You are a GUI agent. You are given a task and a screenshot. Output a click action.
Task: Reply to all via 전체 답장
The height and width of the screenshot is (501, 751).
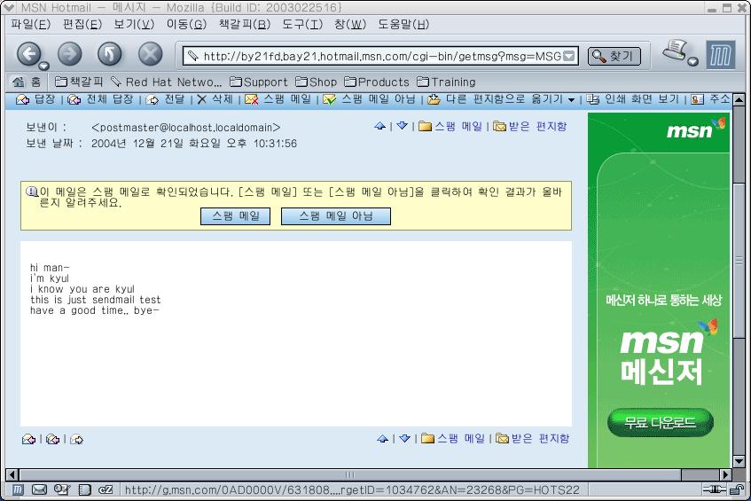(x=100, y=99)
